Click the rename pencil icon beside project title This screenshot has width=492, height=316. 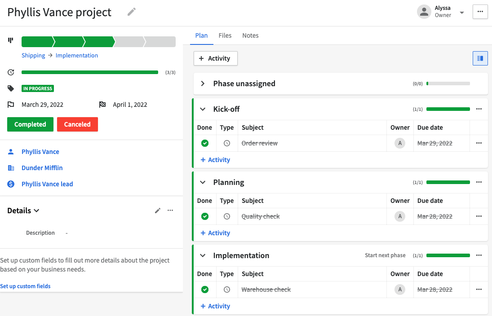coord(131,12)
